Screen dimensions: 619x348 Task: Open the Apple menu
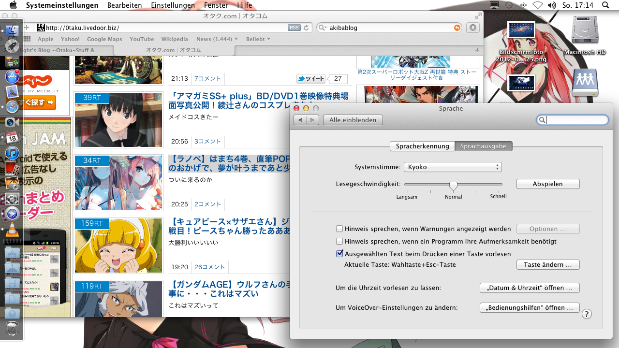(13, 5)
